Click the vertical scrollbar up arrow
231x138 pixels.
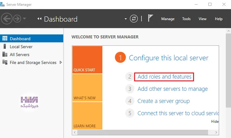point(229,31)
